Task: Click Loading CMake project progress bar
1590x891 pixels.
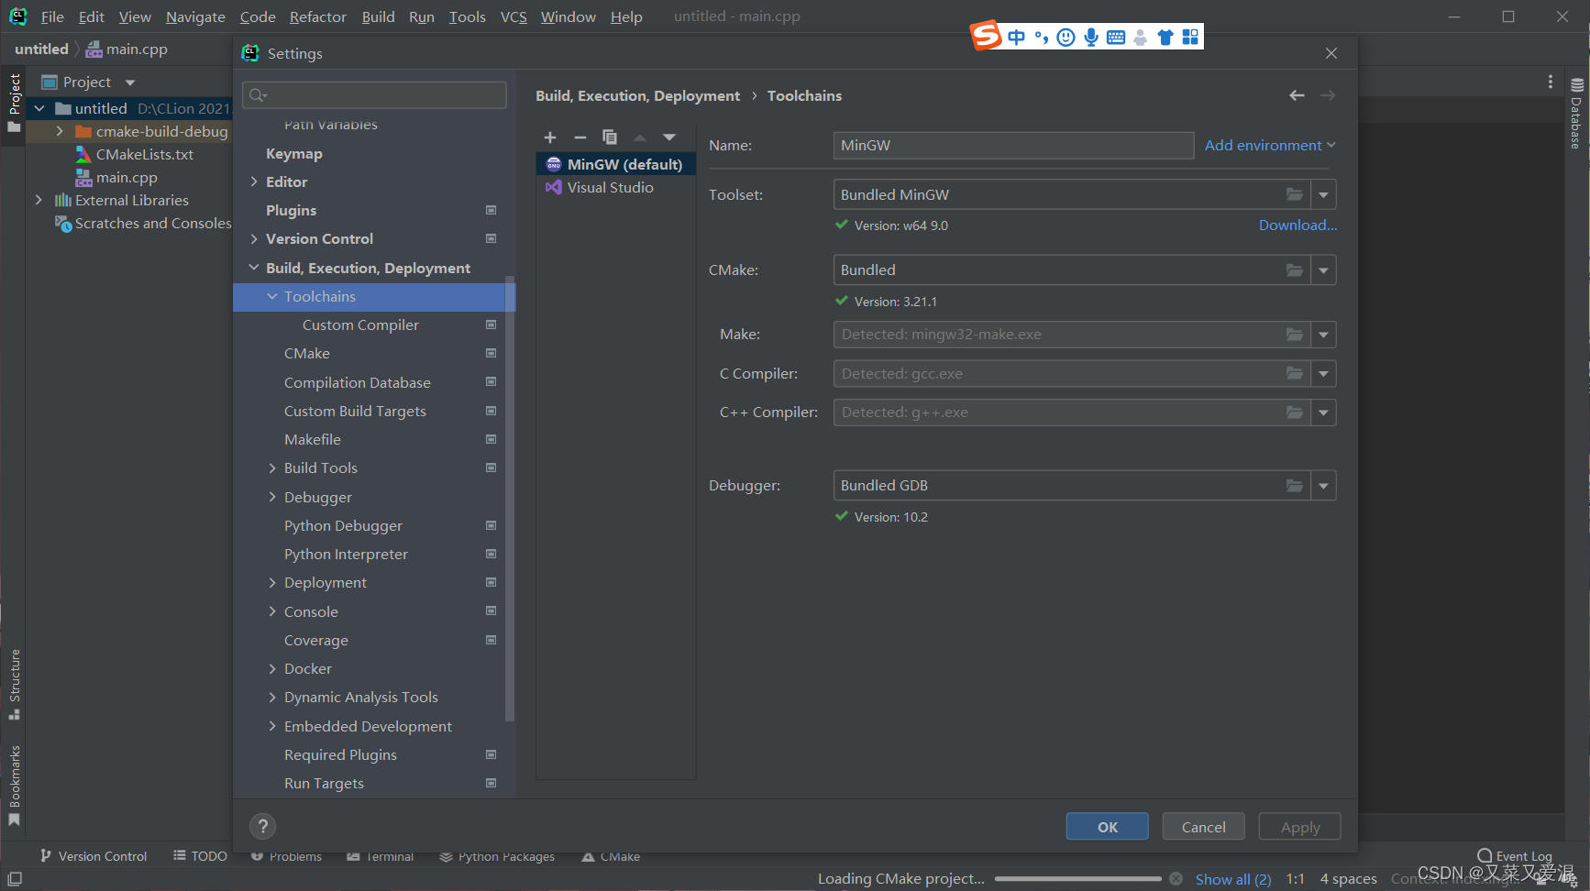Action: click(x=1077, y=879)
